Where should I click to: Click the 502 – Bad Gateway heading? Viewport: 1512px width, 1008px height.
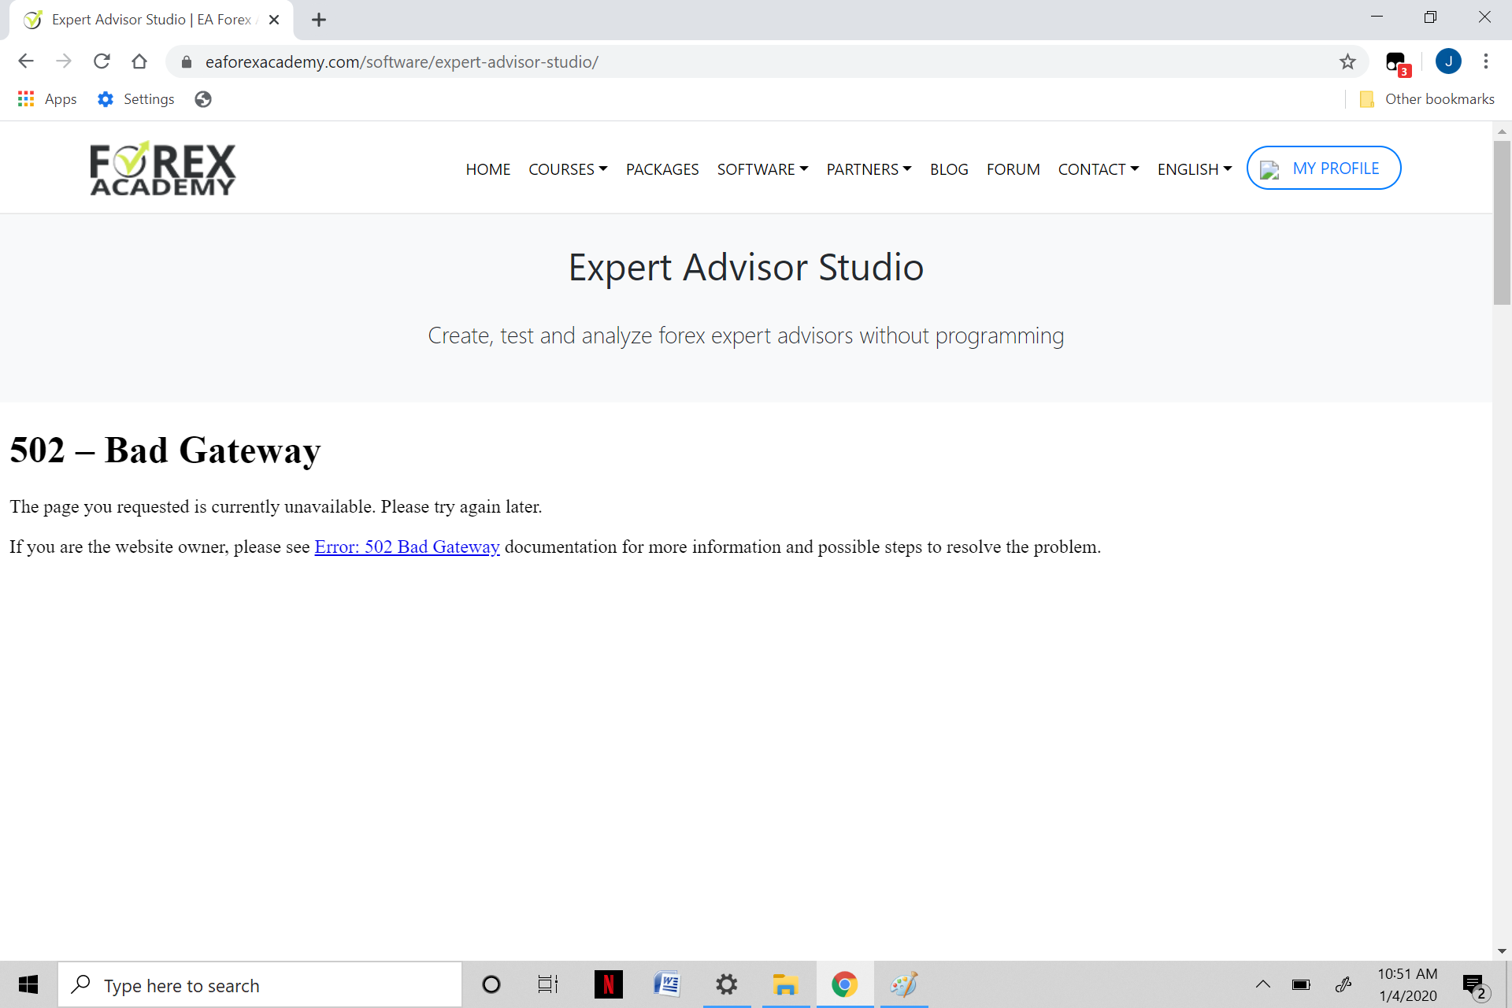coord(165,450)
